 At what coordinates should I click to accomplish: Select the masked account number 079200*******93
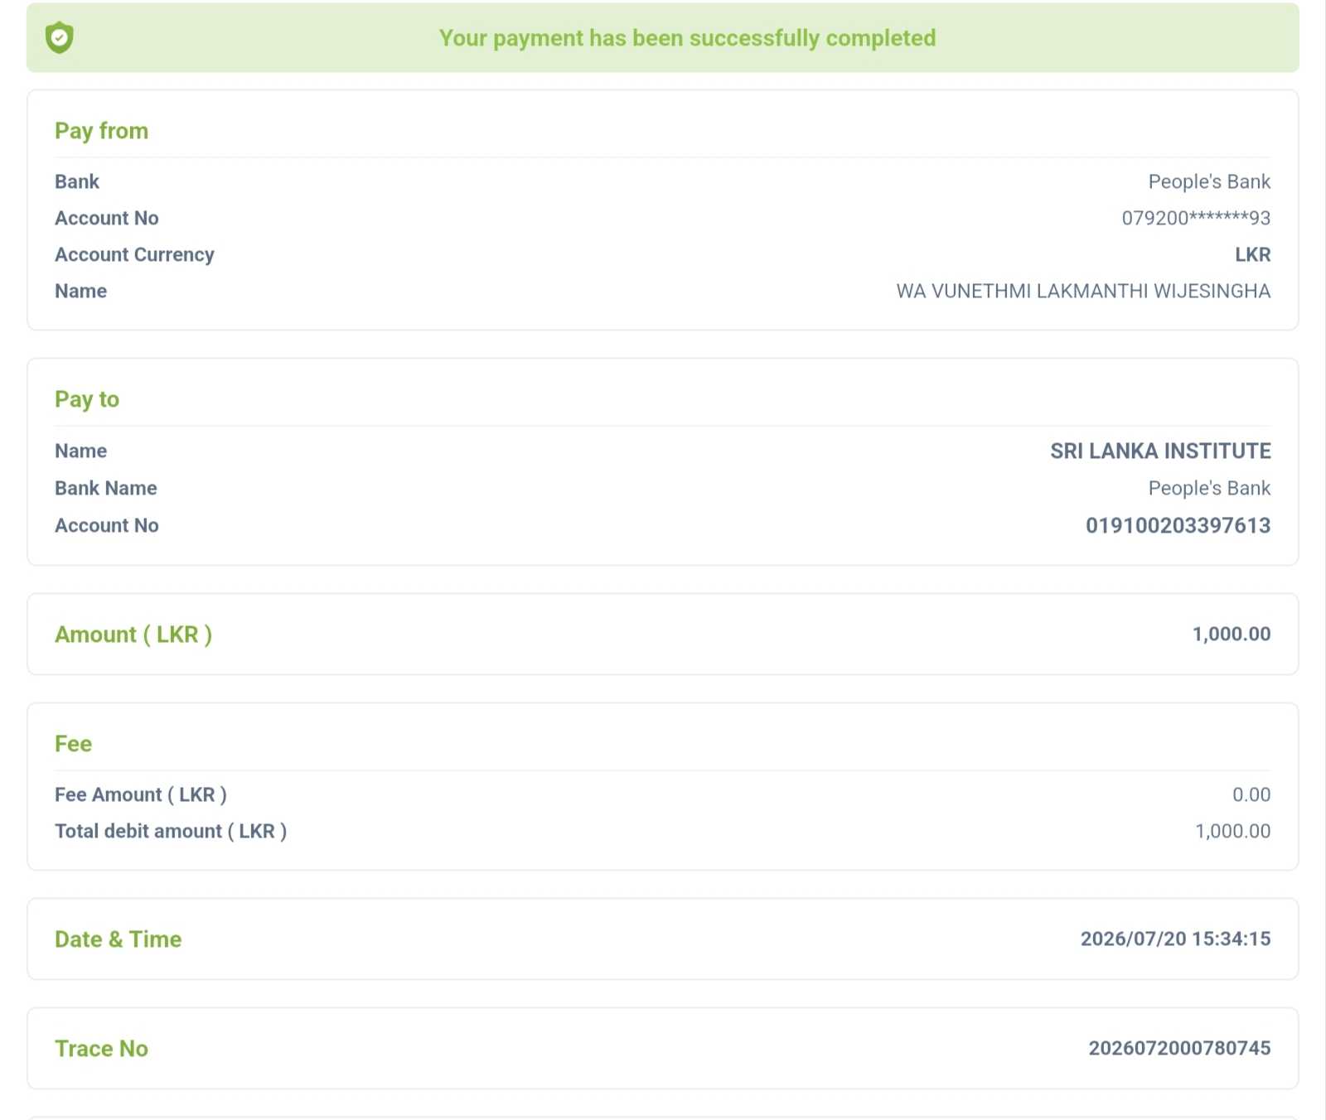(x=1195, y=218)
